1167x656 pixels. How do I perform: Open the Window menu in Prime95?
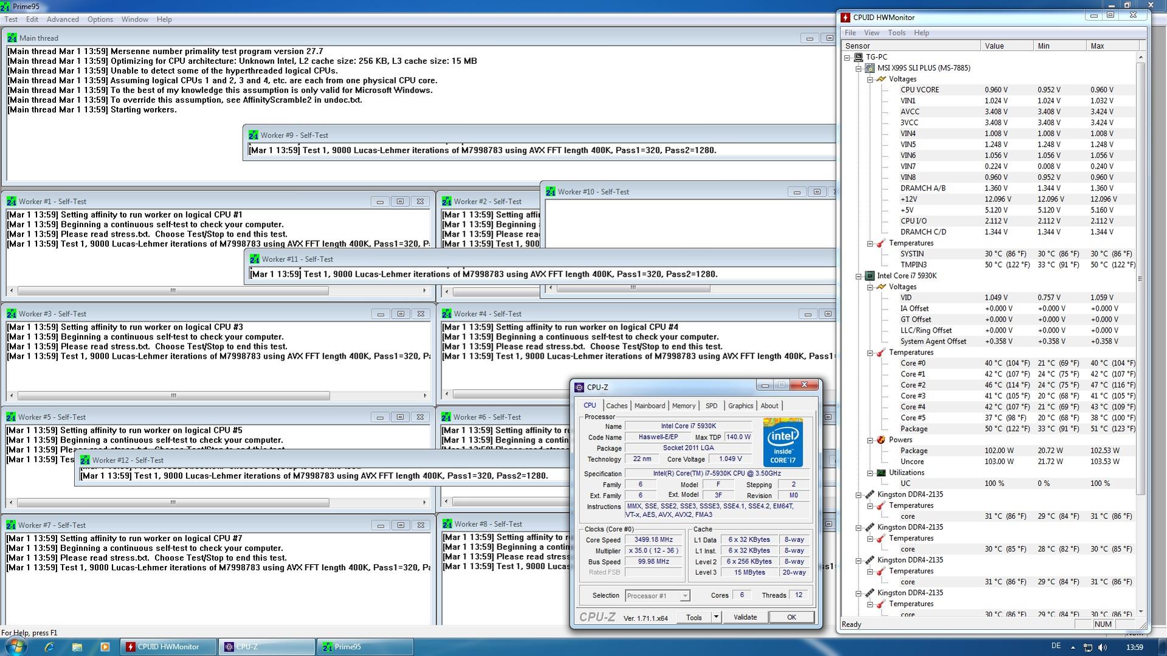tap(134, 19)
